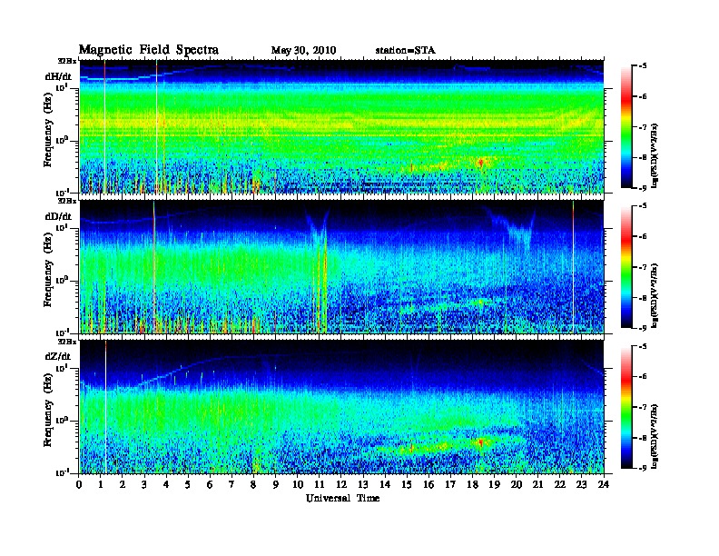Click hour "6" on the Universal Time axis
The image size is (719, 556).
point(210,485)
